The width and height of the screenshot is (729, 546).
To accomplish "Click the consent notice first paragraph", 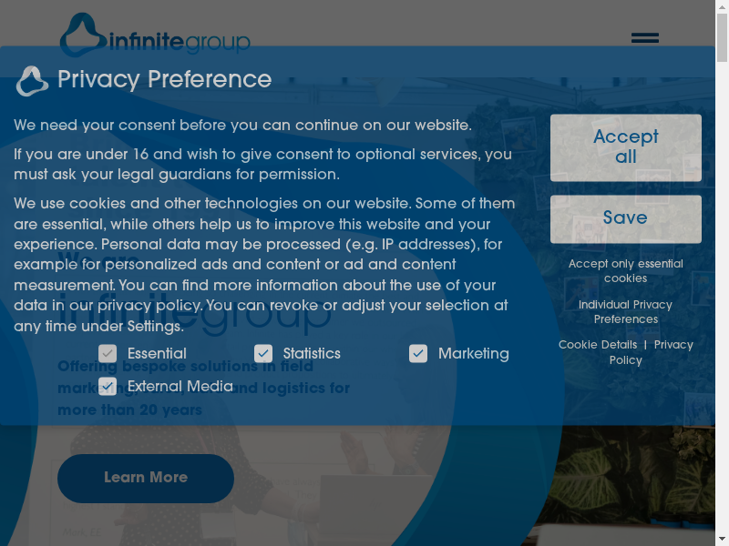I will click(242, 126).
